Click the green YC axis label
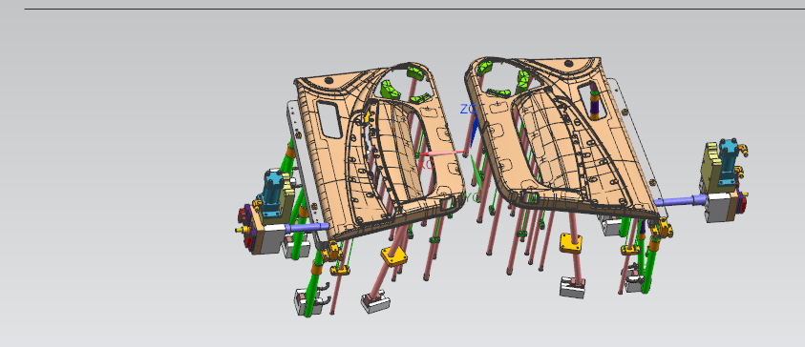This screenshot has height=347, width=805. (473, 197)
